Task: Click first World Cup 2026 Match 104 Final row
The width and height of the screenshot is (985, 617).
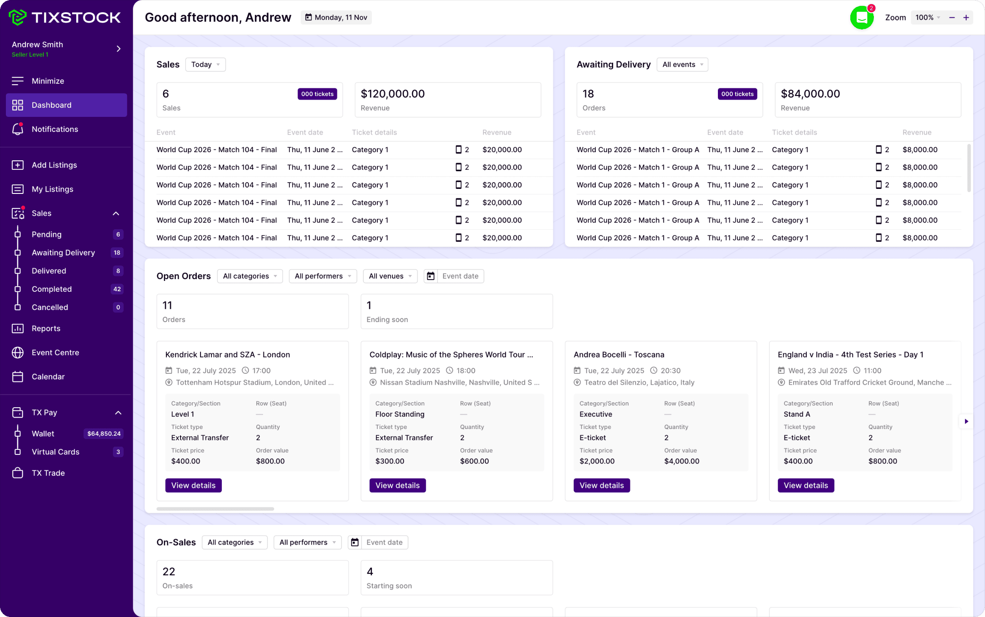Action: [x=349, y=149]
